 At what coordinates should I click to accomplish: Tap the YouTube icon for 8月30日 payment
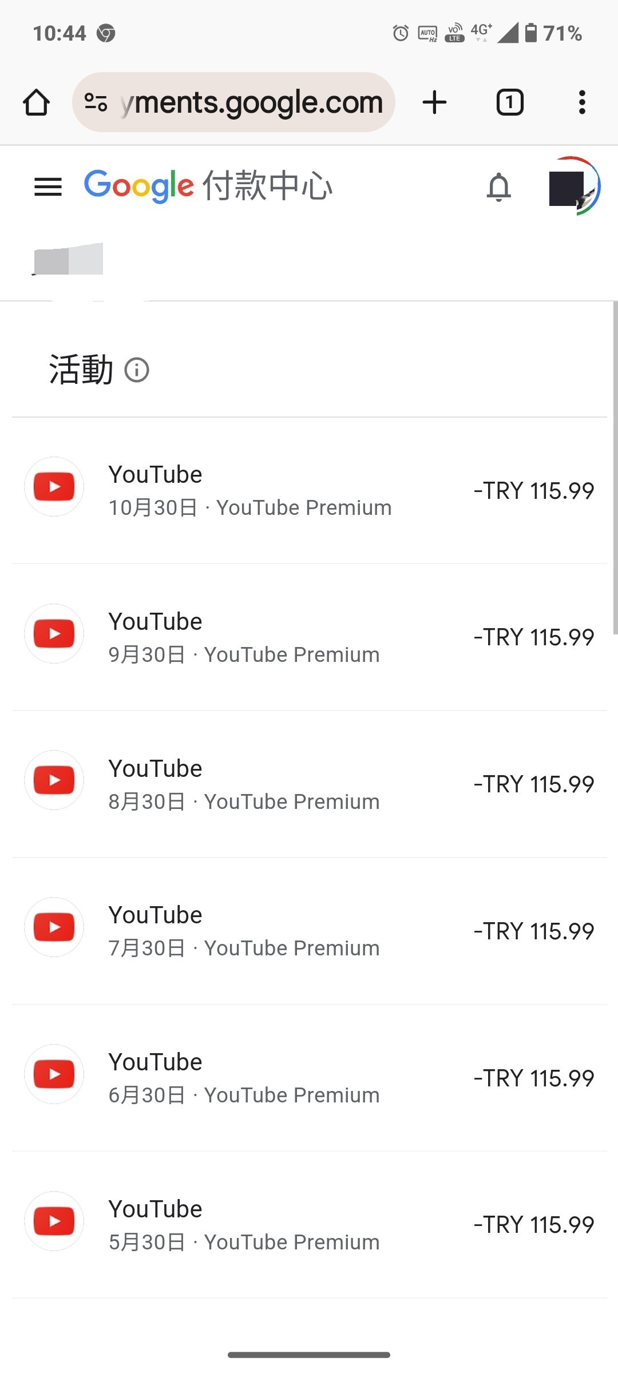coord(54,780)
